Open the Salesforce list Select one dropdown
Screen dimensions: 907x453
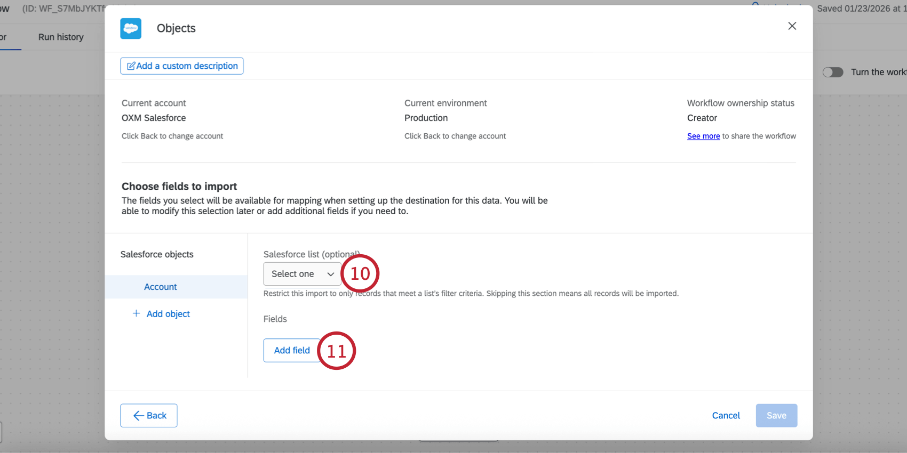[x=302, y=274]
